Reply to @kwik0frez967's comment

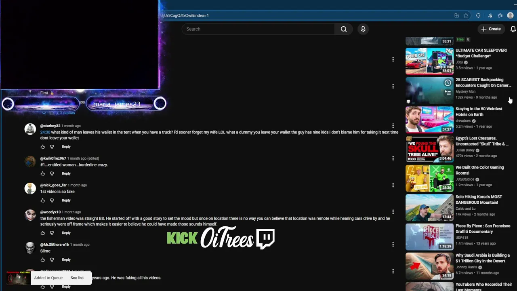pos(66,173)
